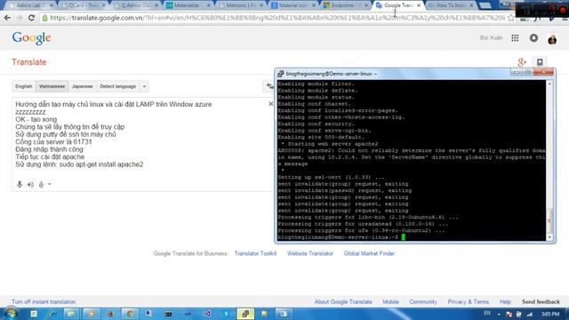Expand input tools dropdown arrow

(50, 184)
